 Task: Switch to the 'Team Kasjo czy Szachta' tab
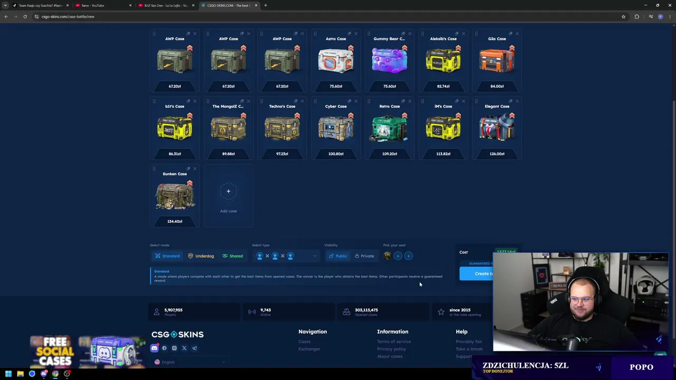[x=41, y=5]
